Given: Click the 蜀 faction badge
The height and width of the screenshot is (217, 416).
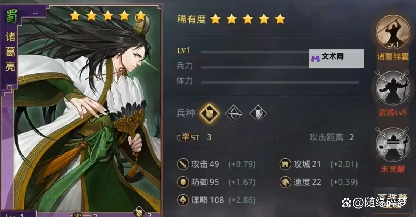Looking at the screenshot, I should (x=12, y=17).
